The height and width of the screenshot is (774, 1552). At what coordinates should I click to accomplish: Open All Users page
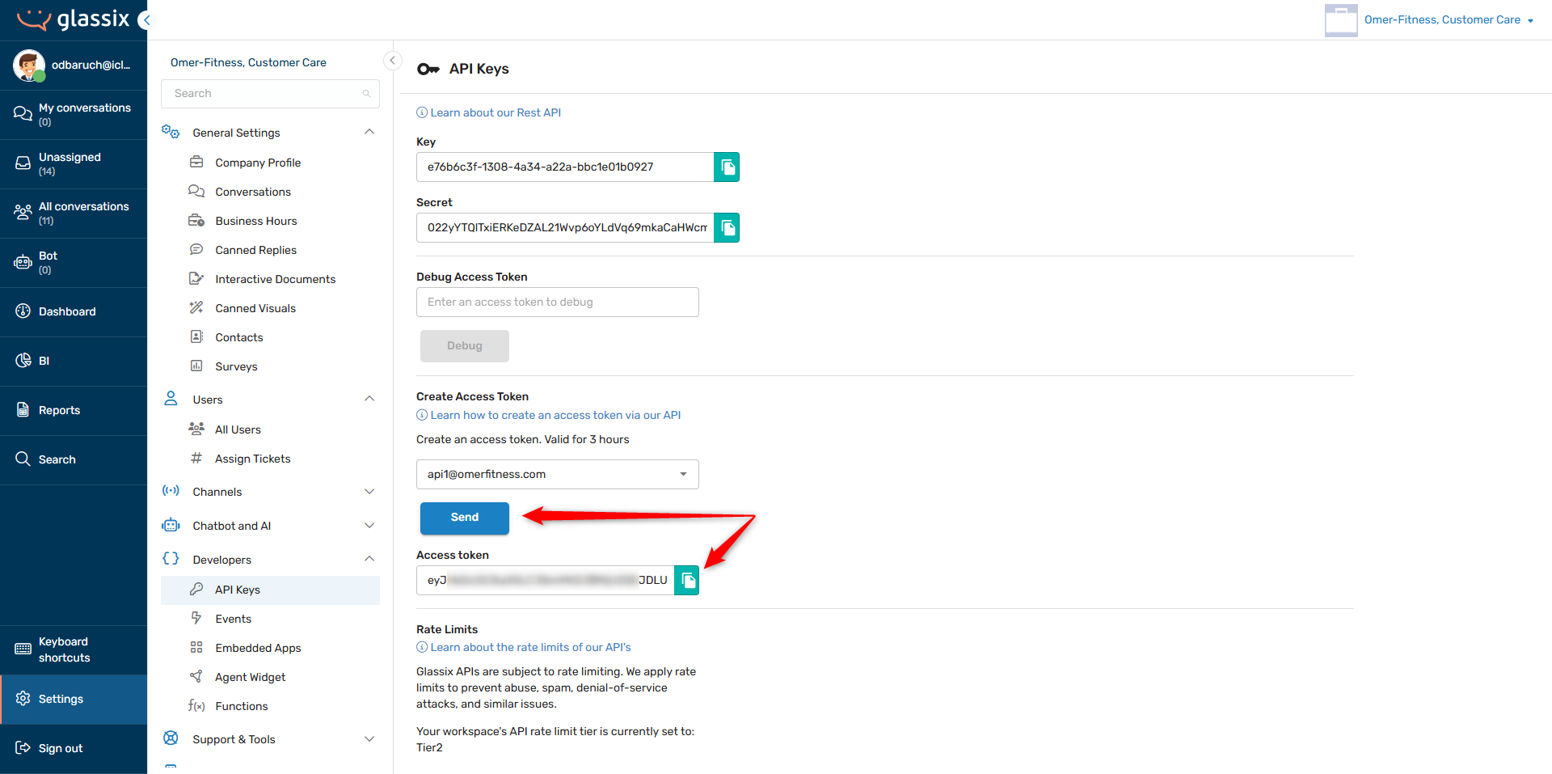(x=270, y=429)
